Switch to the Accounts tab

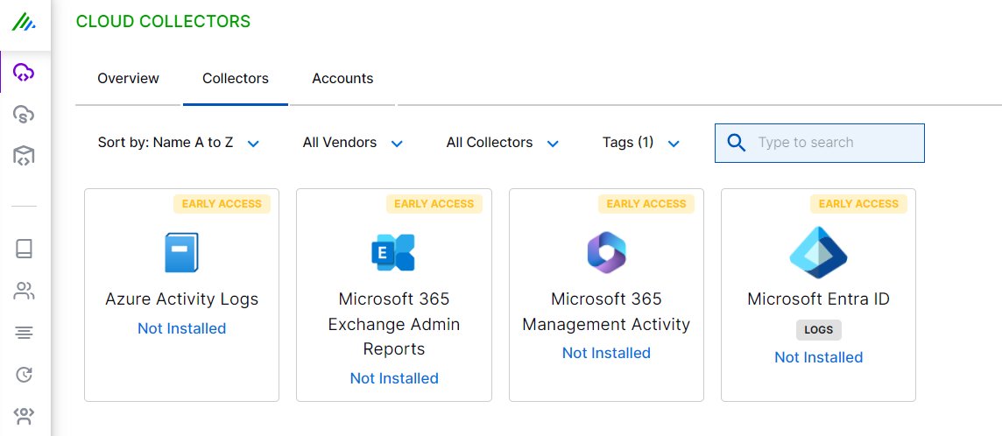[342, 79]
